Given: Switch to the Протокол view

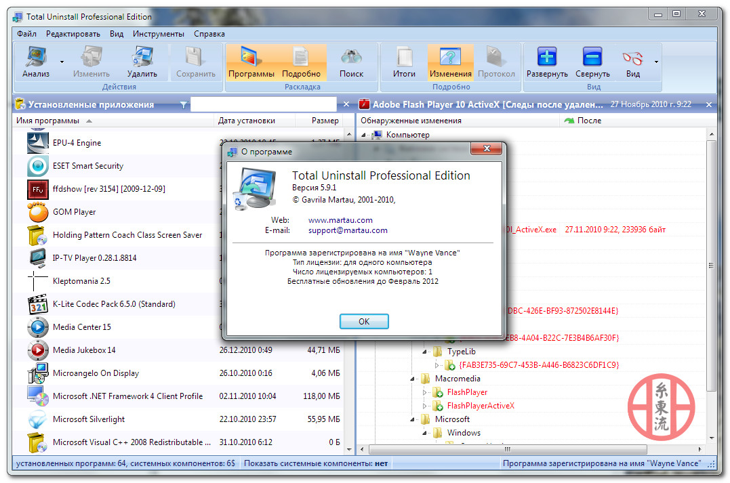Looking at the screenshot, I should (x=496, y=62).
